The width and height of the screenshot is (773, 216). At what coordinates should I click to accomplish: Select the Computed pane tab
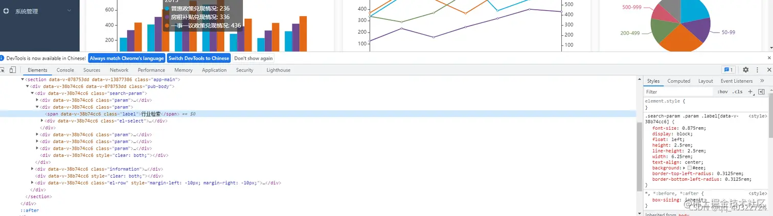coord(679,81)
